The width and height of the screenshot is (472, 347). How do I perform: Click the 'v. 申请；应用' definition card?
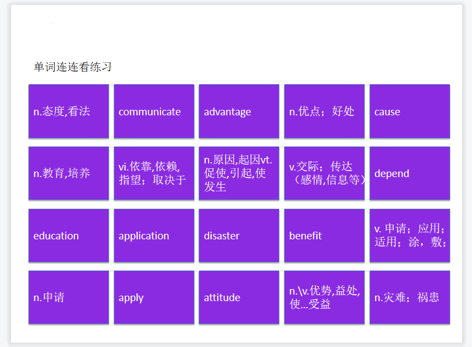pos(410,236)
